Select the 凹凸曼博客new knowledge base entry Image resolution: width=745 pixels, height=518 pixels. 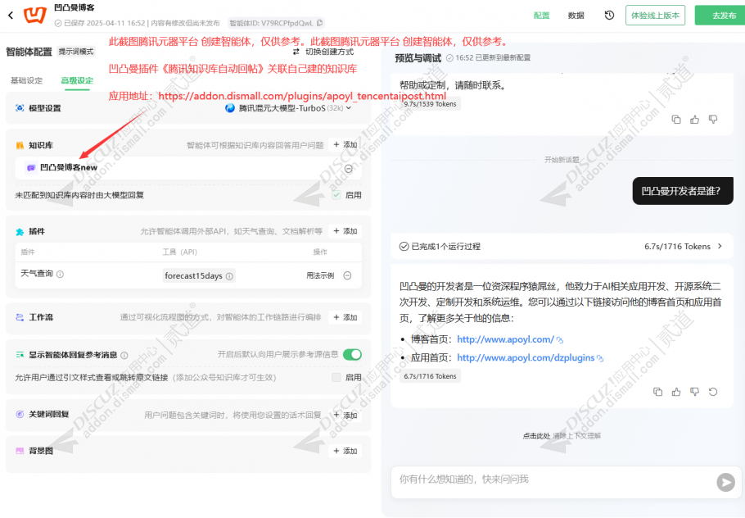188,168
